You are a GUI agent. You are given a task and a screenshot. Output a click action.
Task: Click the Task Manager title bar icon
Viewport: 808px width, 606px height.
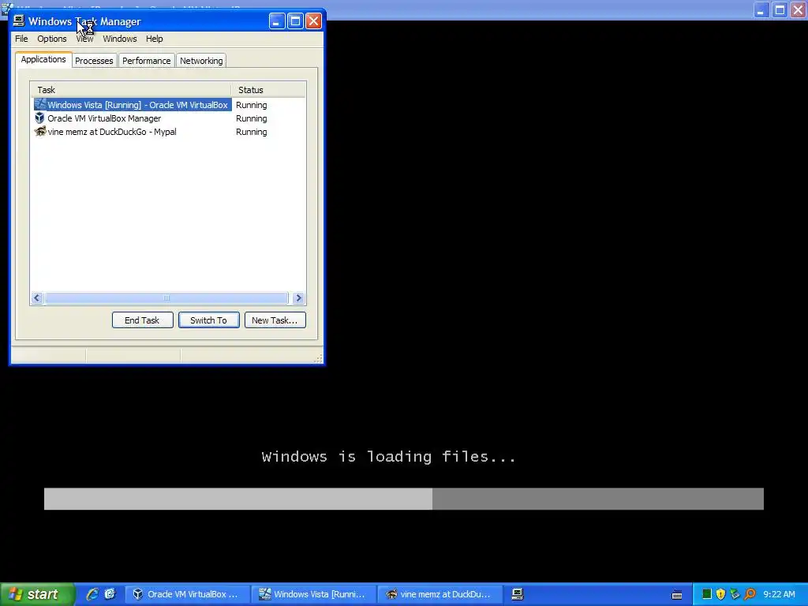point(19,21)
